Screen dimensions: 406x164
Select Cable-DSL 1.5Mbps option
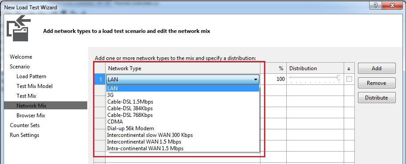[183, 102]
